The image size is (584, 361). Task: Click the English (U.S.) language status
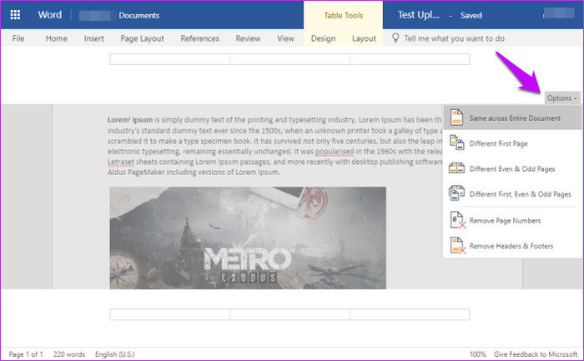point(115,354)
